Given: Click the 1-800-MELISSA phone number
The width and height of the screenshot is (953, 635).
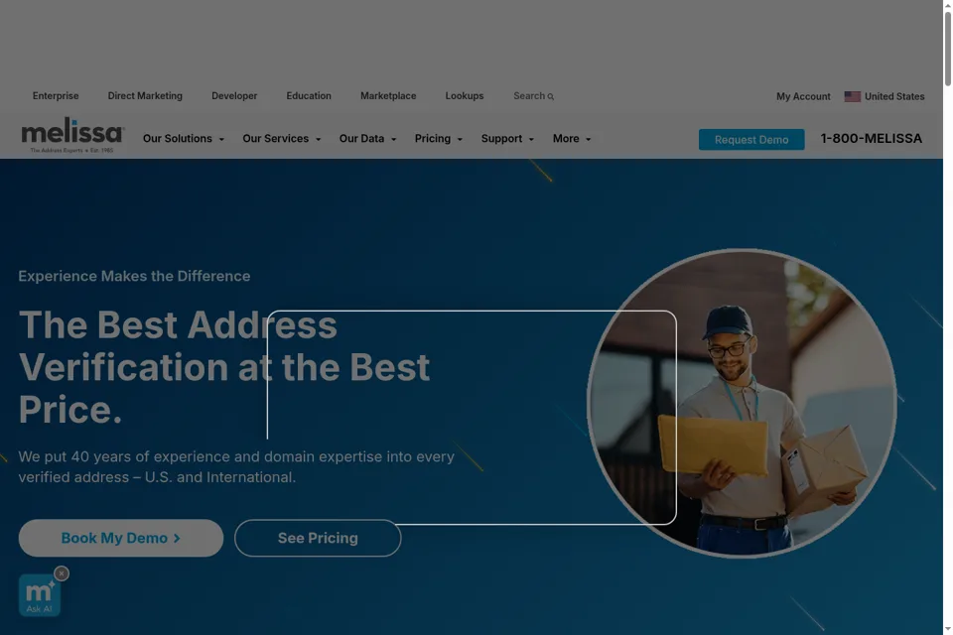Looking at the screenshot, I should coord(871,139).
